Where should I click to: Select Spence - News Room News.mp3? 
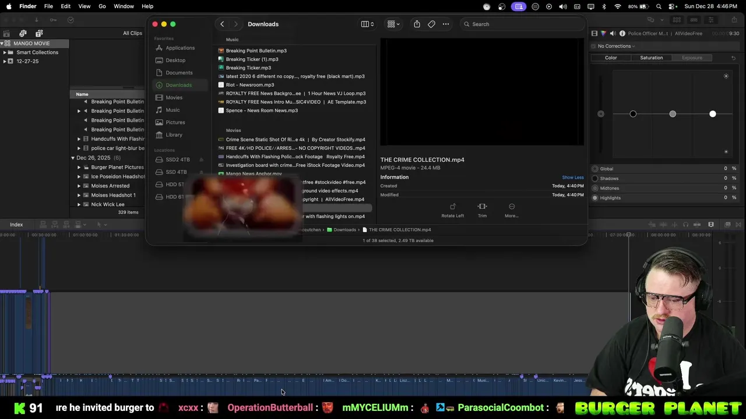[262, 111]
